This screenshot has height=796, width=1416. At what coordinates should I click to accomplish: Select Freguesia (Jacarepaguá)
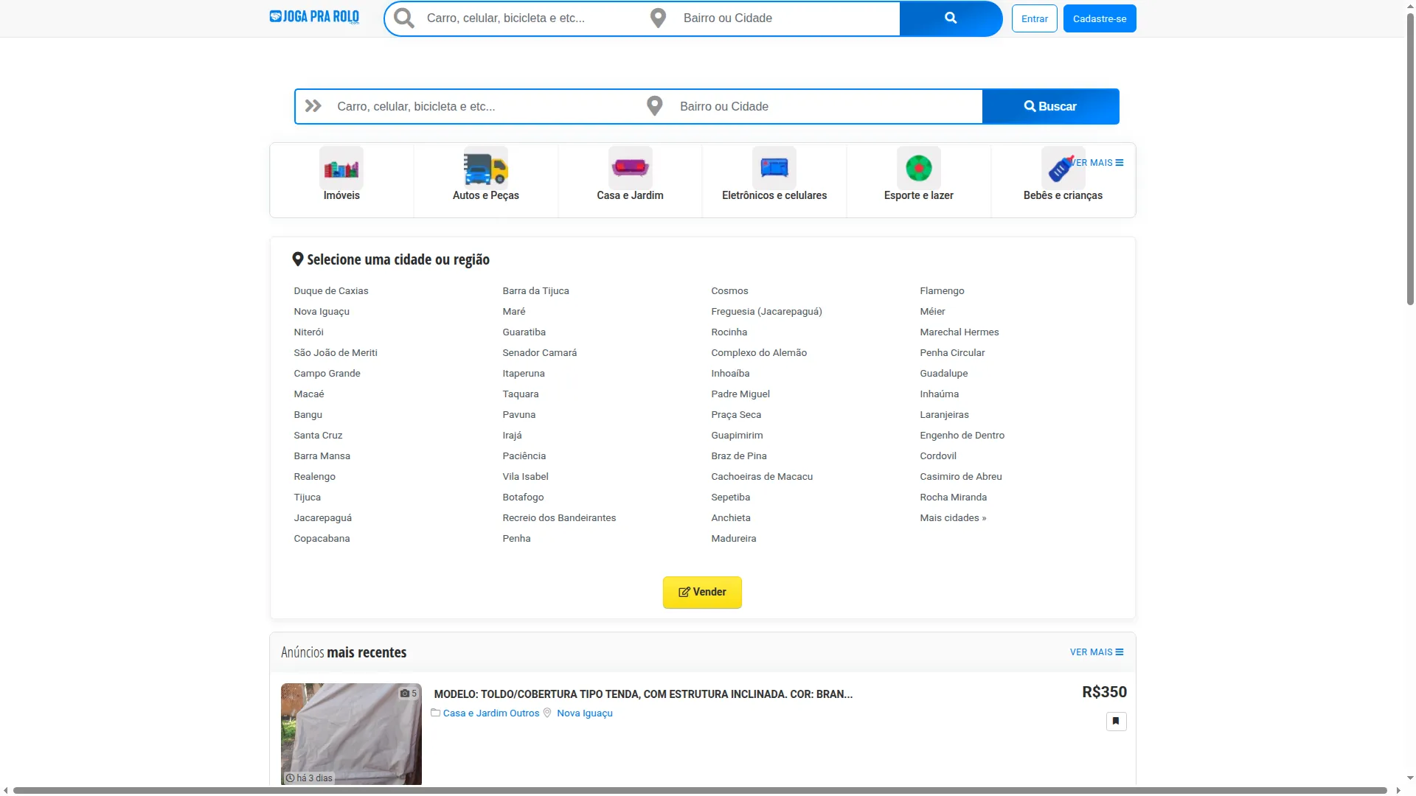tap(766, 311)
